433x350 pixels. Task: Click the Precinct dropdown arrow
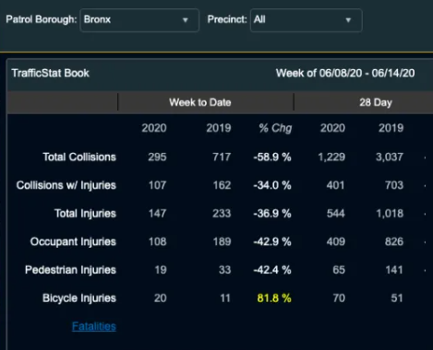coord(348,20)
